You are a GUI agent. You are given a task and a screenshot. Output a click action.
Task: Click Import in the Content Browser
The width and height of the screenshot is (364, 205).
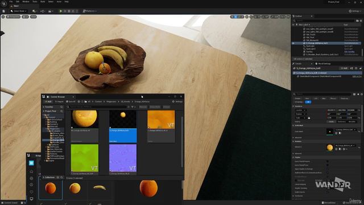point(59,101)
